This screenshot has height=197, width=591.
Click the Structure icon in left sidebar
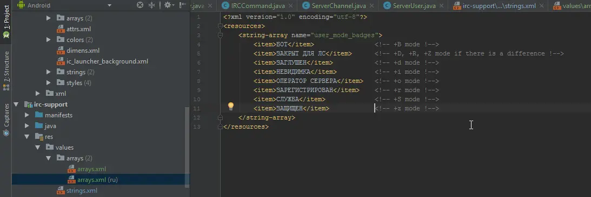point(6,87)
